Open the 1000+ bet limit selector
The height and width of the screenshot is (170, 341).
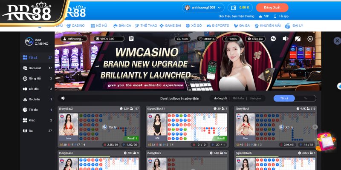pyautogui.click(x=231, y=39)
